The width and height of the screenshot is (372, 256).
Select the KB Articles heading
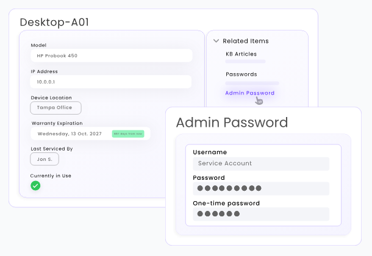pyautogui.click(x=241, y=54)
